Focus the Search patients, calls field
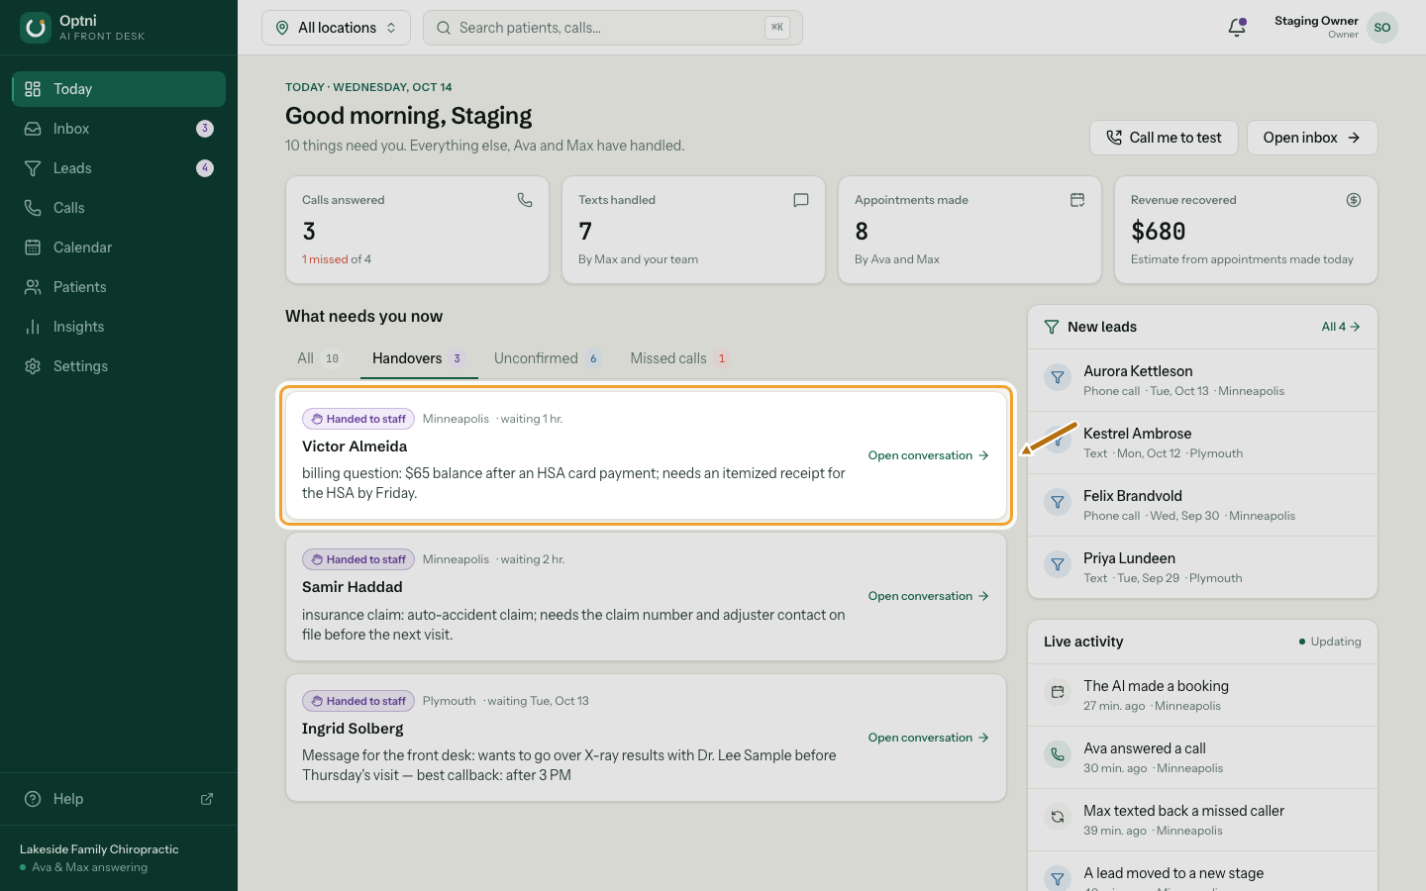The height and width of the screenshot is (891, 1426). click(x=613, y=28)
